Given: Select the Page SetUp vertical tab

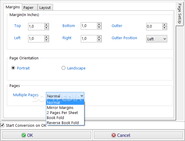Looking at the screenshot, I should [180, 14].
